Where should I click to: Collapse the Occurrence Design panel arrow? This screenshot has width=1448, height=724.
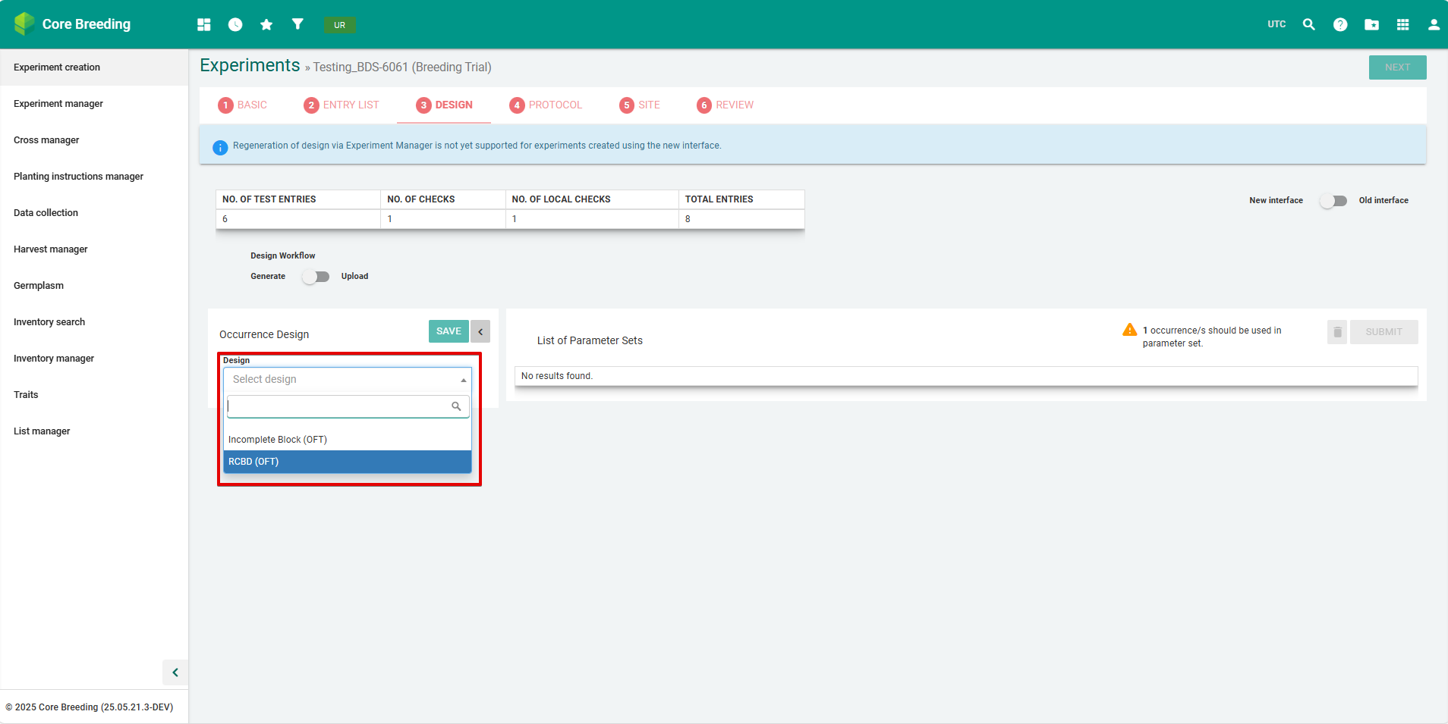(x=480, y=331)
